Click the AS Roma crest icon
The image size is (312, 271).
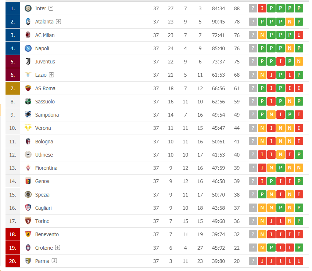pyautogui.click(x=28, y=88)
